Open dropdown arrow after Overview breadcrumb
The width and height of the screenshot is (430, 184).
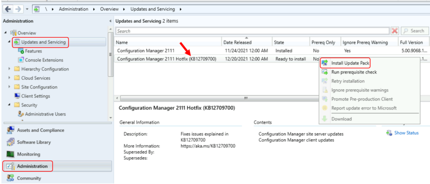[124, 9]
